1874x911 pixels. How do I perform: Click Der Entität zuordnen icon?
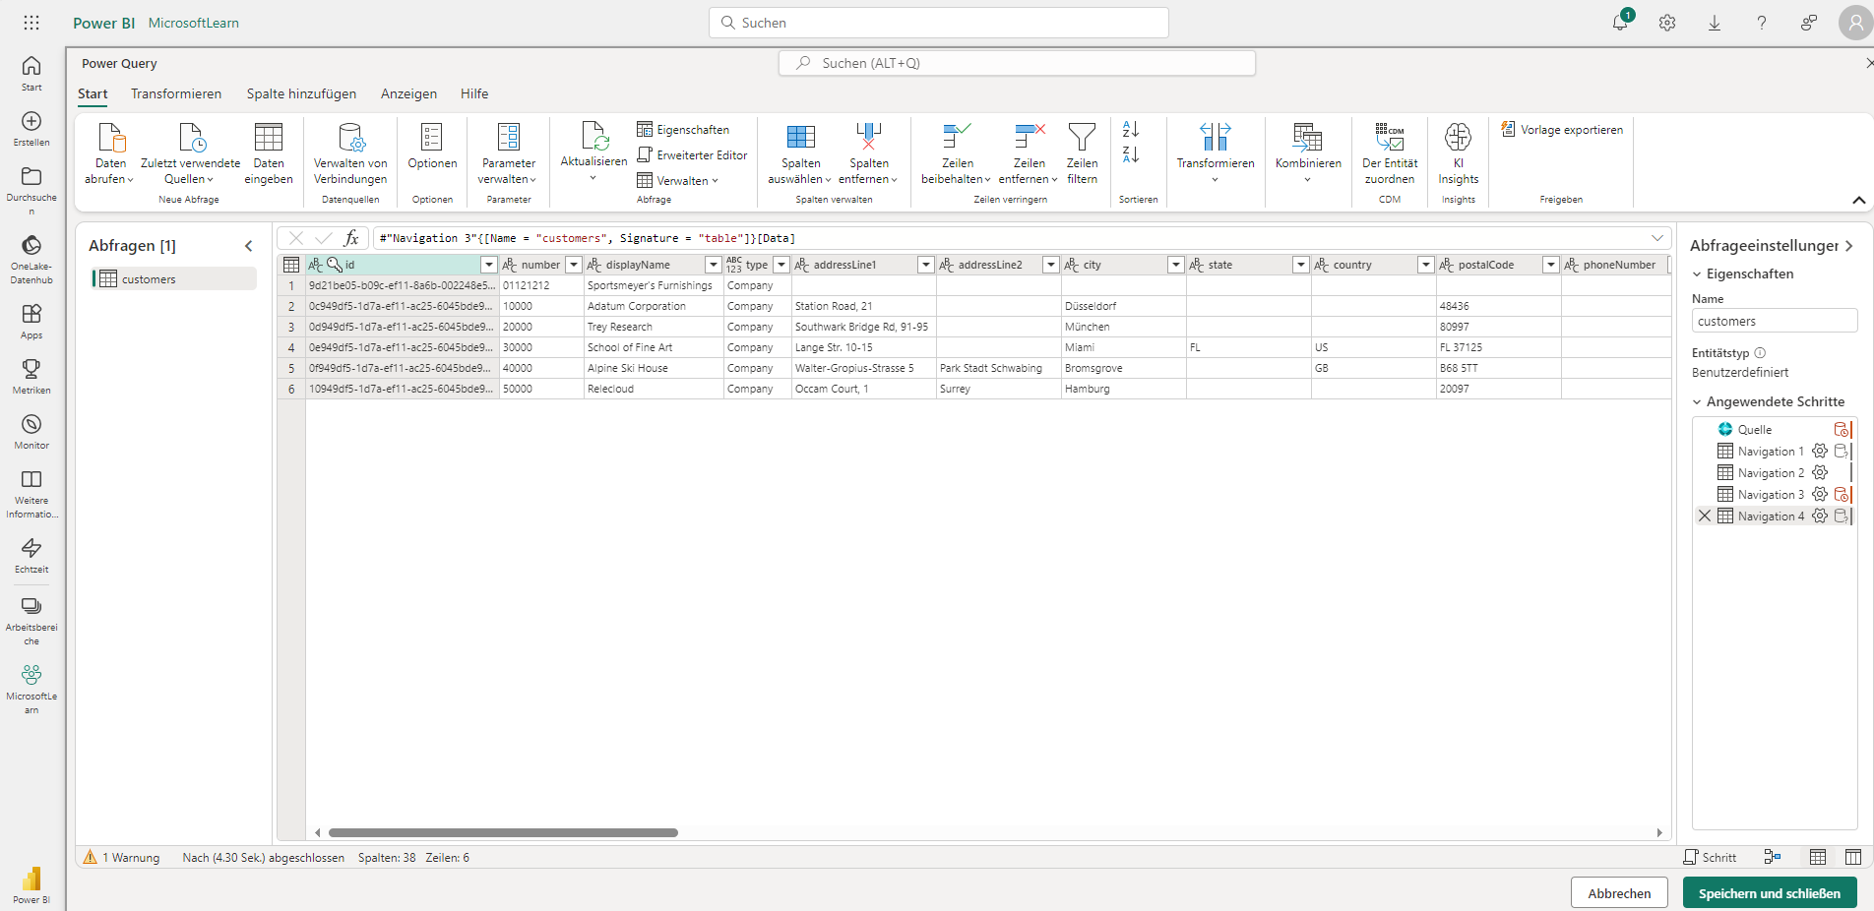(x=1390, y=137)
